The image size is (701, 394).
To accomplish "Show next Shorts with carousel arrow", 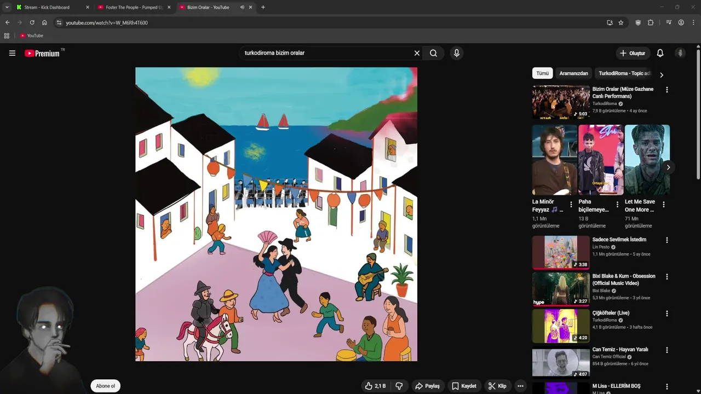I will pos(668,167).
